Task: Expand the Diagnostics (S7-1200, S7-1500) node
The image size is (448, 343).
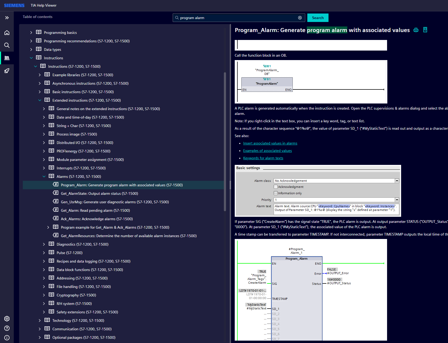Action: (44, 244)
